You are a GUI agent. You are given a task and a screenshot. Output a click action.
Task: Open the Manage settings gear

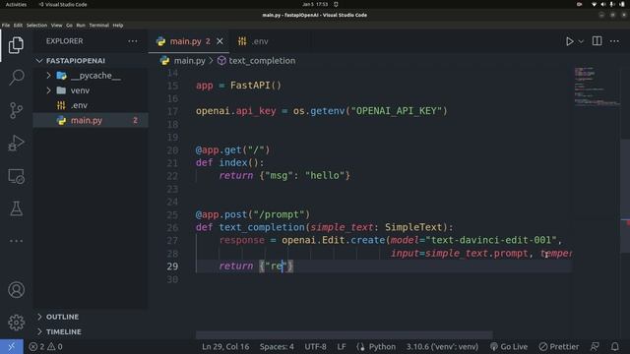(16, 323)
